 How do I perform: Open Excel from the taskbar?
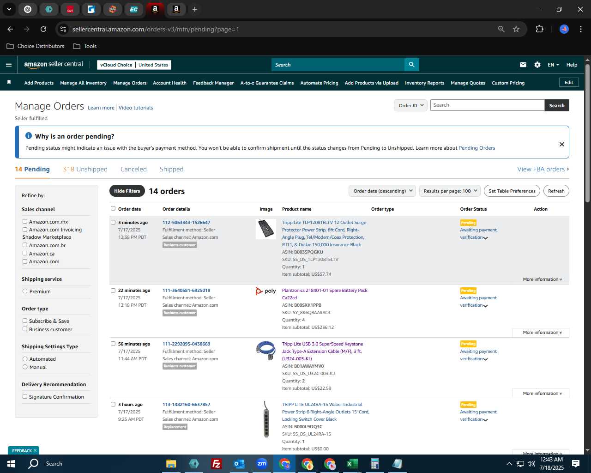click(x=352, y=464)
